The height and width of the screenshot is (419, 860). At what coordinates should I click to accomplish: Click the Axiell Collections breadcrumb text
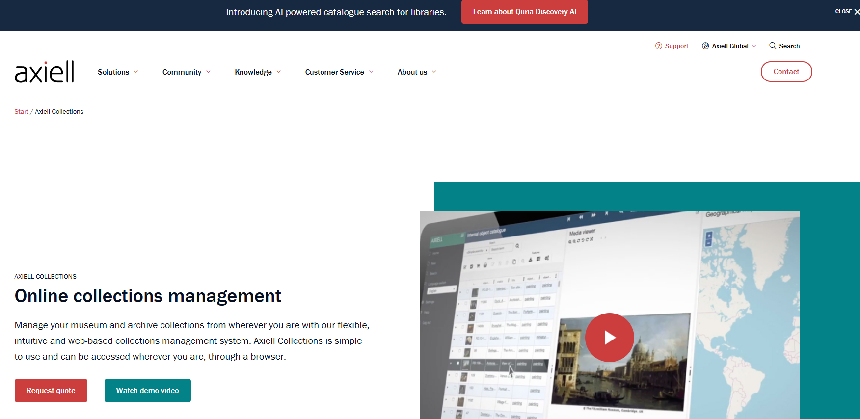coord(59,112)
